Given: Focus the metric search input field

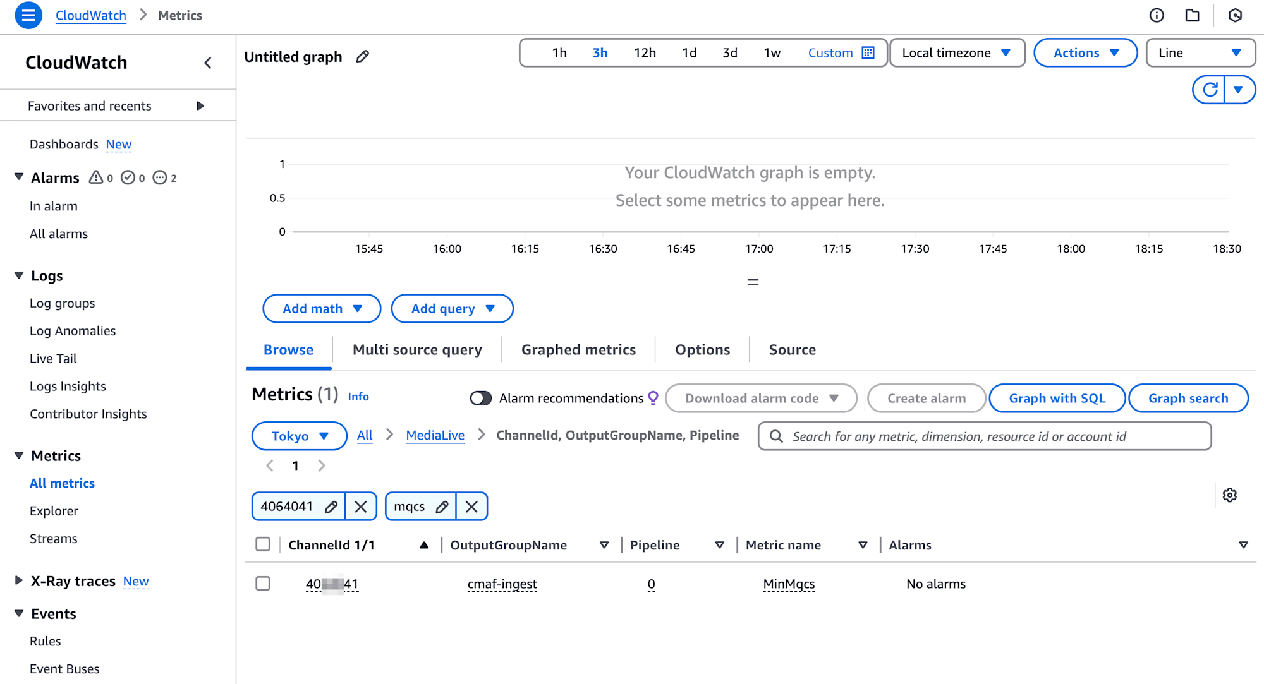Looking at the screenshot, I should point(985,436).
